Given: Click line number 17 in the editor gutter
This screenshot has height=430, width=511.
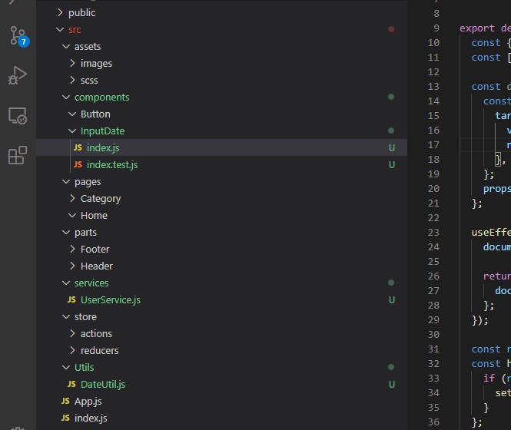Looking at the screenshot, I should [433, 144].
